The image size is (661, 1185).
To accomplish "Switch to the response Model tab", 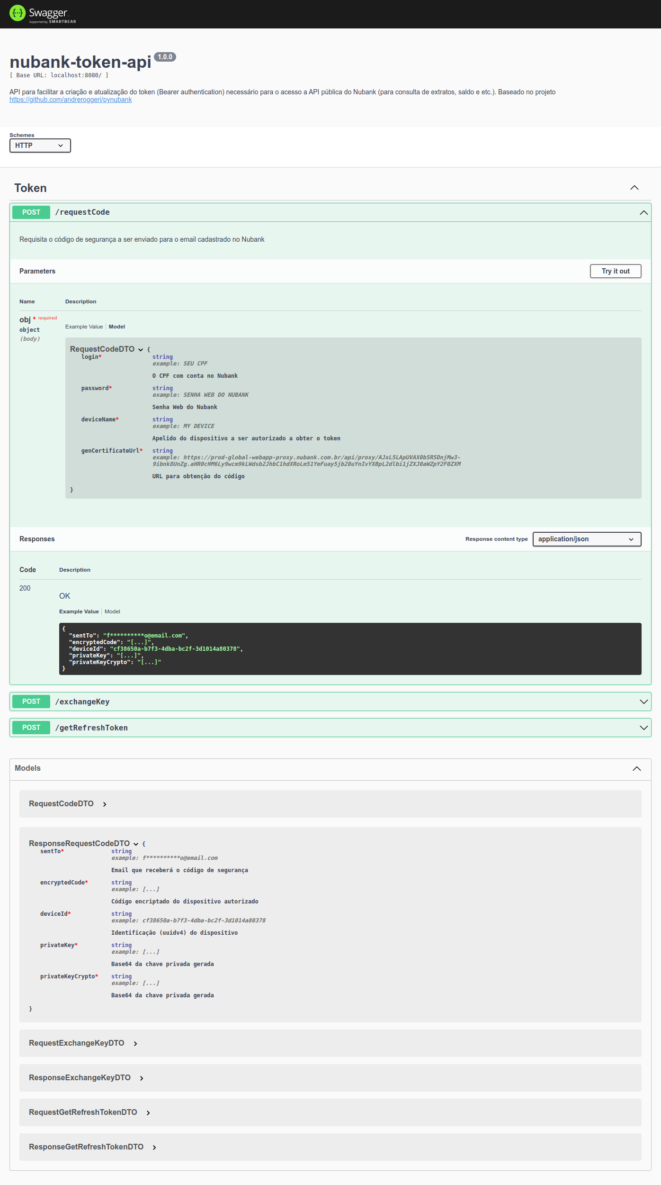I will (112, 611).
